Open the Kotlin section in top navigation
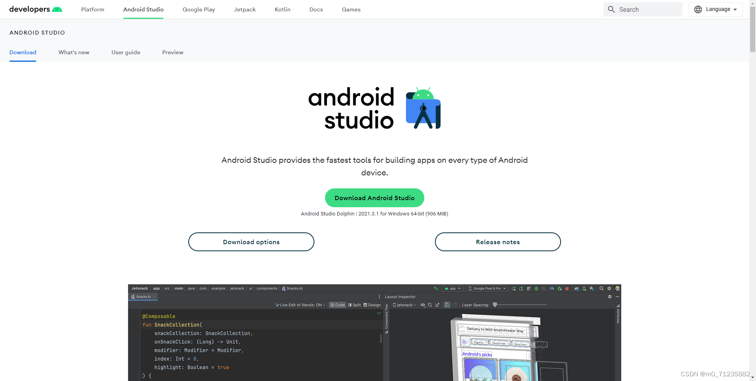Screen dimensions: 756x381 click(x=282, y=9)
